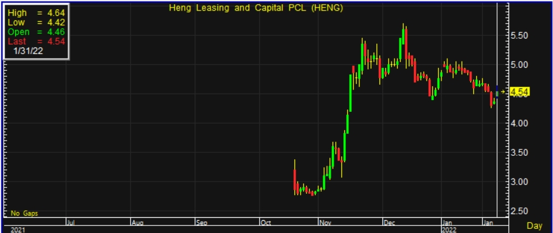
Task: Click the yellow arrow beside the last price
Action: pos(503,92)
